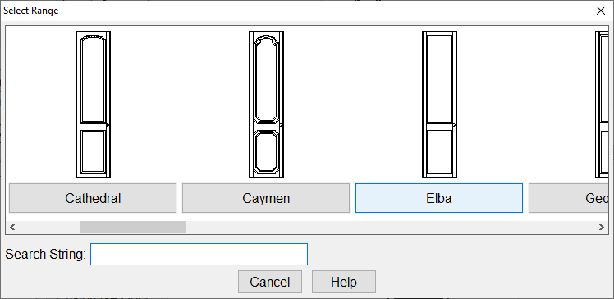Click the right scroll arrow of the range list

coord(602,227)
